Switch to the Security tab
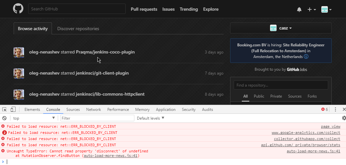This screenshot has height=165, width=346. [x=189, y=110]
